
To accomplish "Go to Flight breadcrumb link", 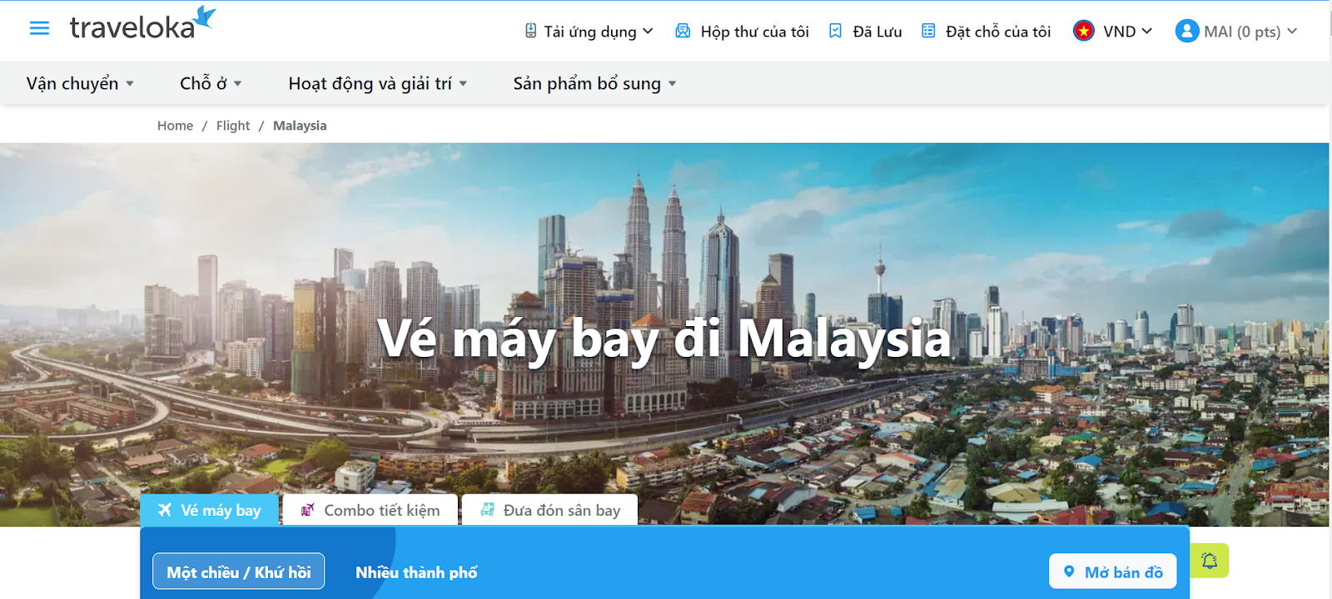I will (233, 126).
